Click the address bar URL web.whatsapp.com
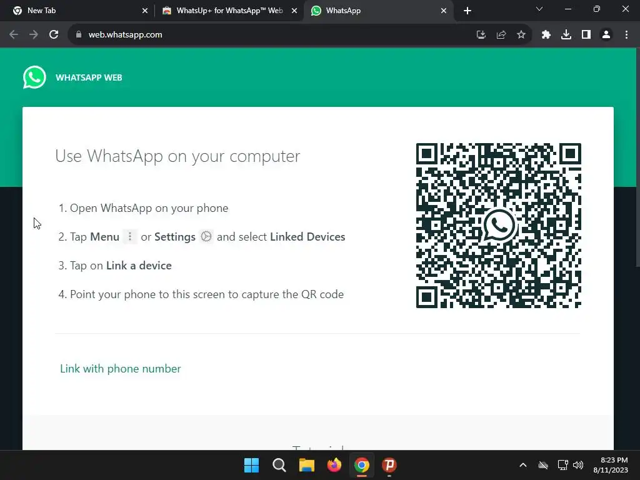 (x=125, y=35)
